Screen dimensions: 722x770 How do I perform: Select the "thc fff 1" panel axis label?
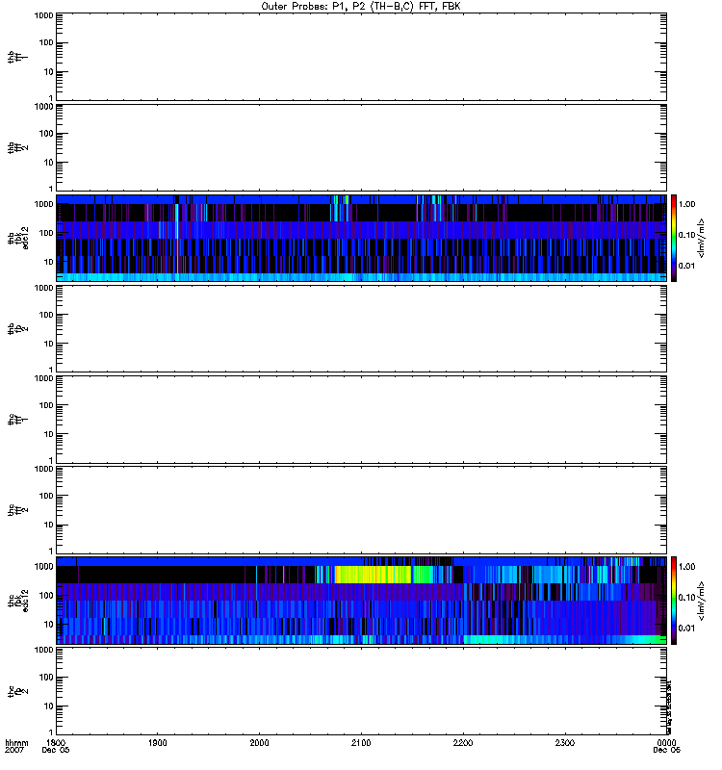[x=17, y=420]
